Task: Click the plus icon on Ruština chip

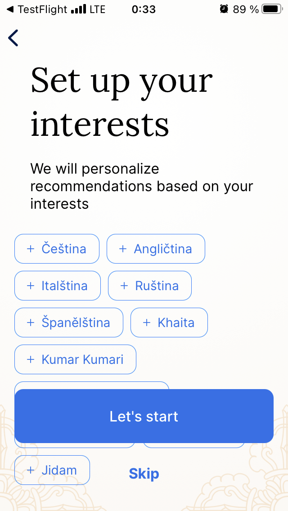Action: pos(124,286)
